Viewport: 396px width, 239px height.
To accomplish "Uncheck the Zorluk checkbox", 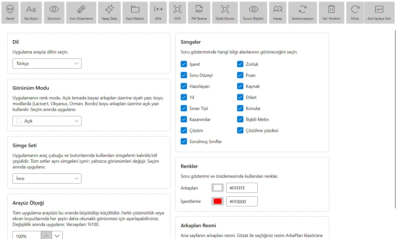I will point(240,64).
